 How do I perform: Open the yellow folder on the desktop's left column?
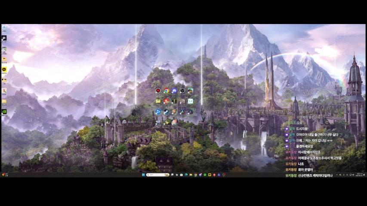coord(4,101)
